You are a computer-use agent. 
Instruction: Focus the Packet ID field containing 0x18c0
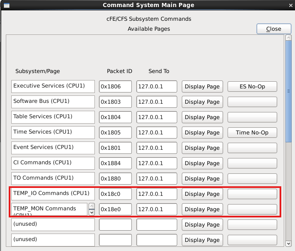115,194
